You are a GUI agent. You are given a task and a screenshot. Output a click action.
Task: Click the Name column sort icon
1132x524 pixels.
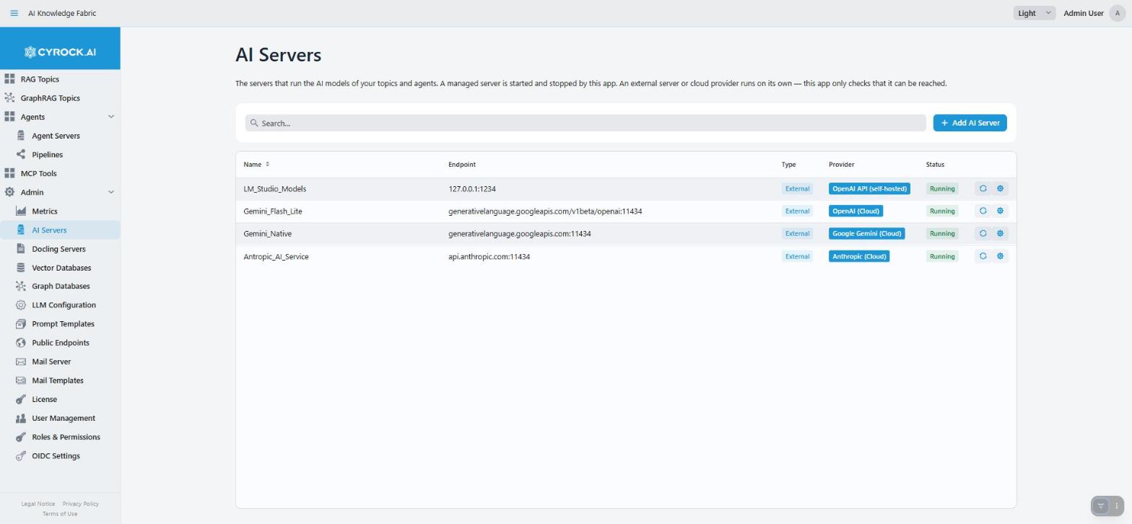[267, 165]
